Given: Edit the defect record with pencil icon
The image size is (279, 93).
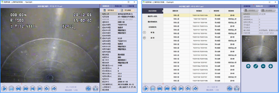Looking at the screenshot, I should point(256,66).
